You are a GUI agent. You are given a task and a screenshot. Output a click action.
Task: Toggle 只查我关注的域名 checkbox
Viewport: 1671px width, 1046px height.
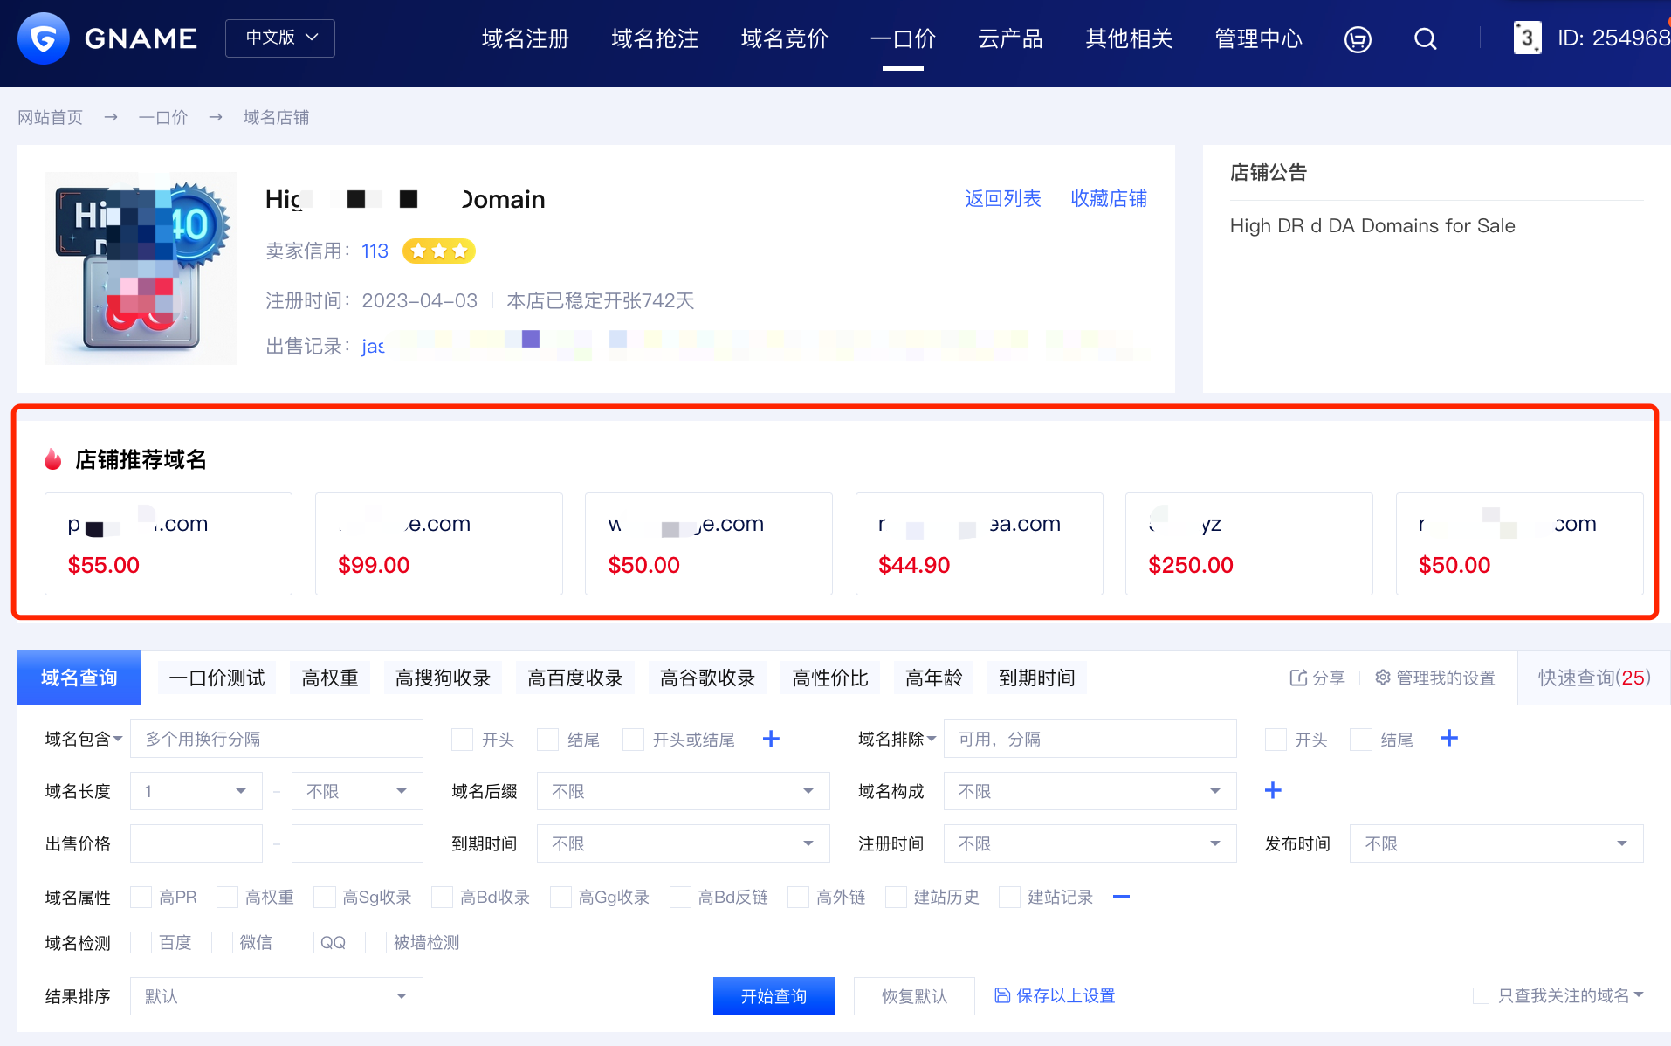[1481, 995]
